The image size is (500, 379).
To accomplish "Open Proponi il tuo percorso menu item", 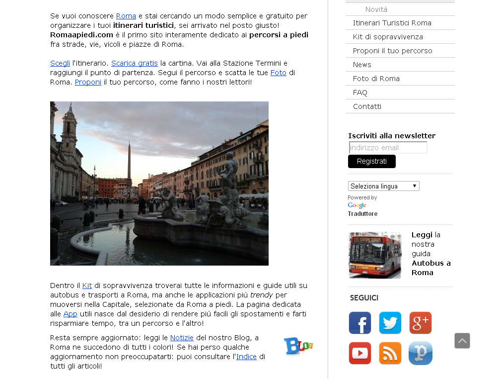I will [400, 51].
